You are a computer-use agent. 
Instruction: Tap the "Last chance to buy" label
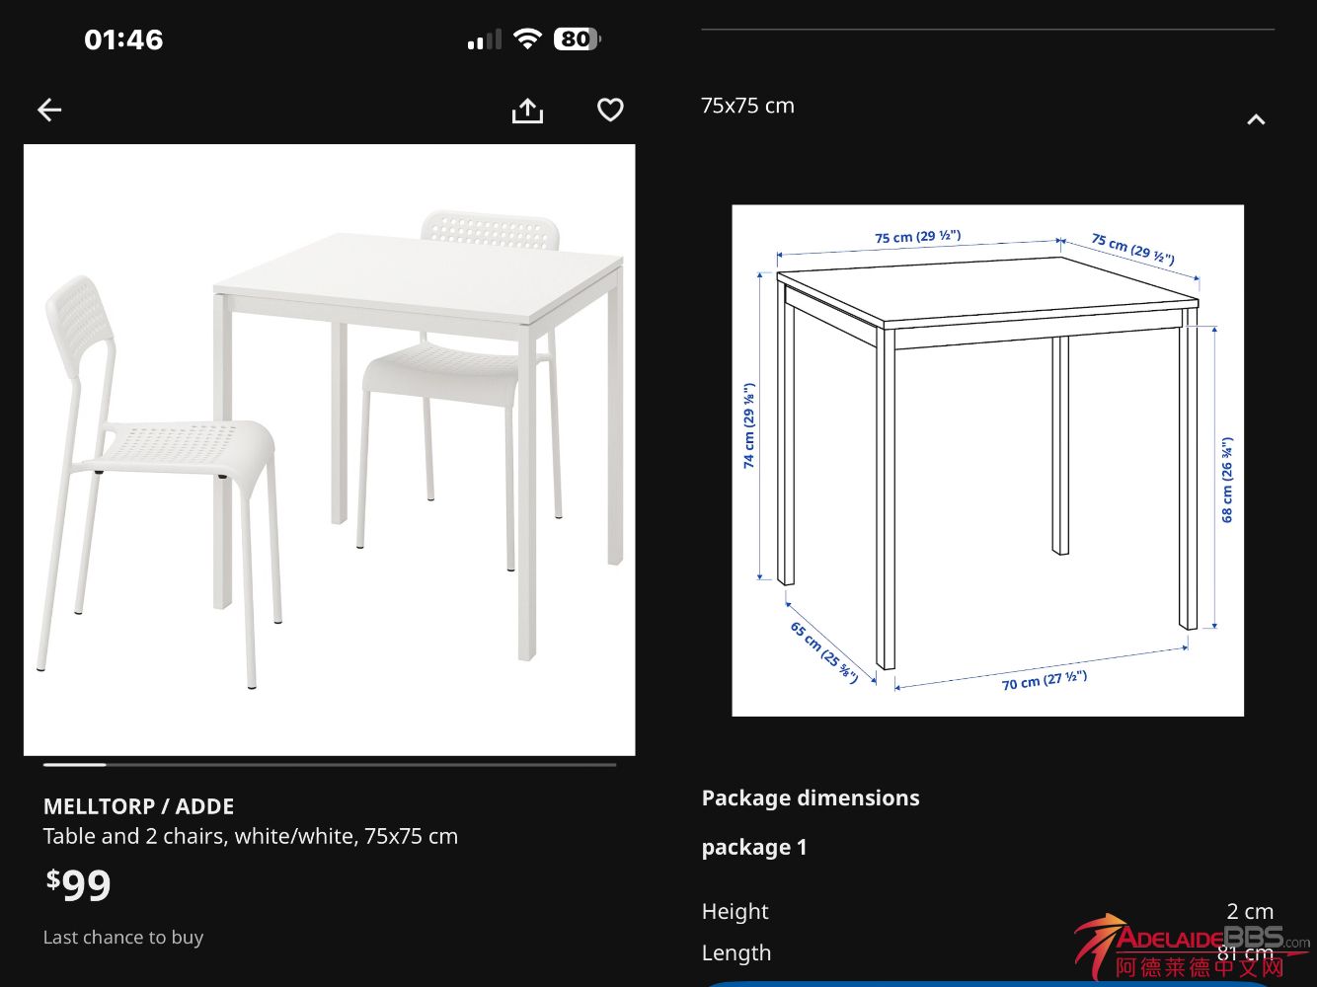click(x=123, y=938)
